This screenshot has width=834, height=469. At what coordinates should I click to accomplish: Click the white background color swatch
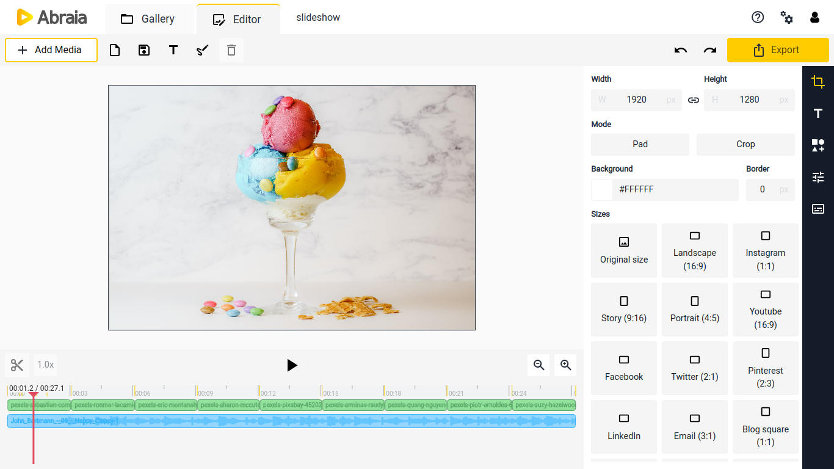(602, 190)
